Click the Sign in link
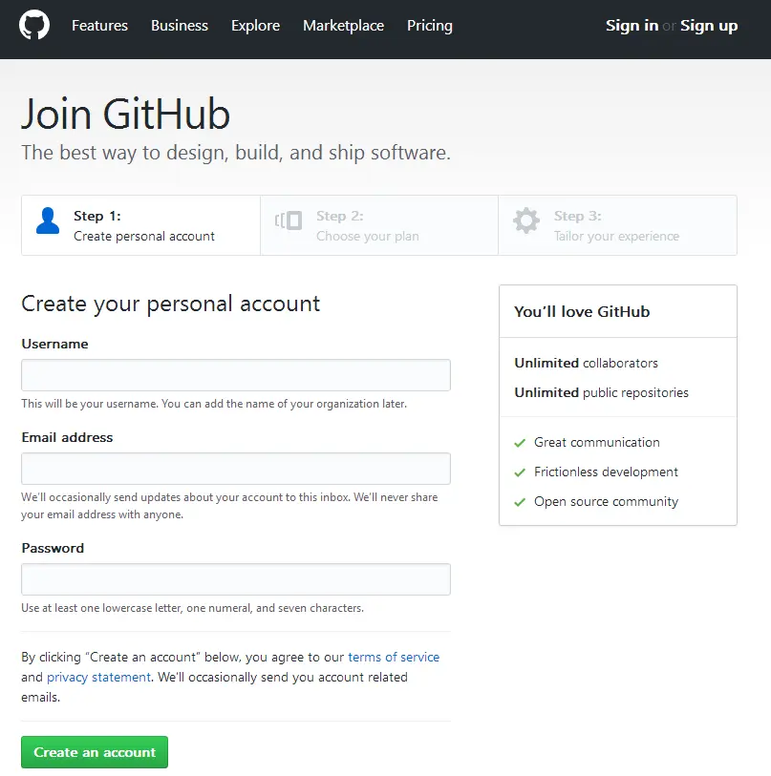The width and height of the screenshot is (771, 776). [632, 25]
